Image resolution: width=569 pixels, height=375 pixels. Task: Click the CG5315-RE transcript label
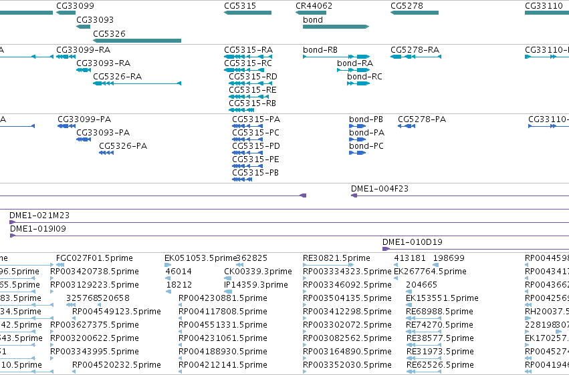(253, 90)
